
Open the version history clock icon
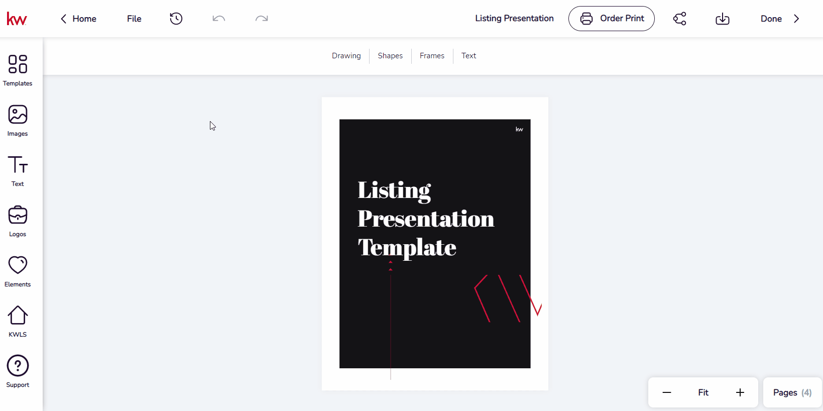tap(176, 19)
